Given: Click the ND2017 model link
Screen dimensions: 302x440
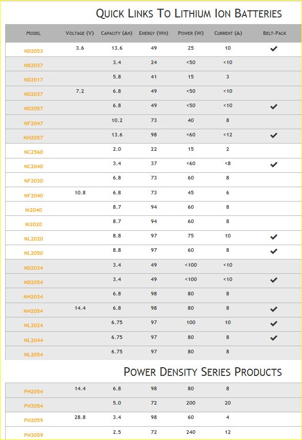Looking at the screenshot, I should (33, 79).
